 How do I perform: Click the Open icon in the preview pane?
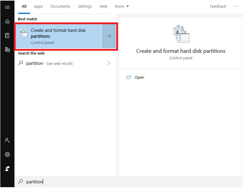pos(129,77)
